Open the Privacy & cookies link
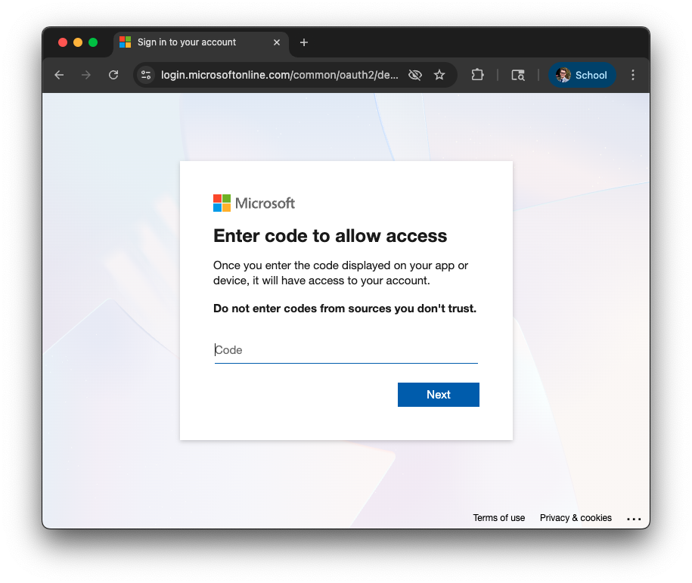The image size is (692, 583). click(x=576, y=518)
